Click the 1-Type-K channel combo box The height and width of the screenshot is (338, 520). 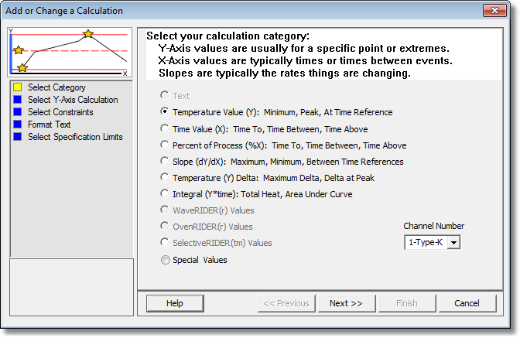pyautogui.click(x=432, y=243)
